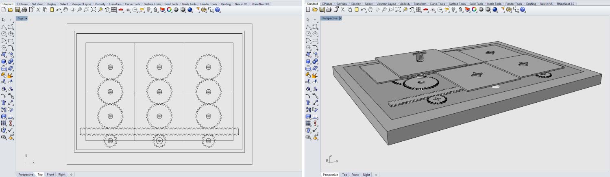Viewport: 610px width, 177px height.
Task: Open Curve Tools tab in left window
Action: tap(133, 4)
